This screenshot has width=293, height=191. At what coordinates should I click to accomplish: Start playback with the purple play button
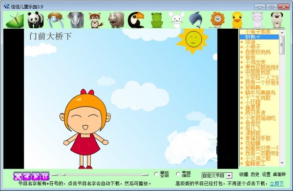[x=36, y=176]
